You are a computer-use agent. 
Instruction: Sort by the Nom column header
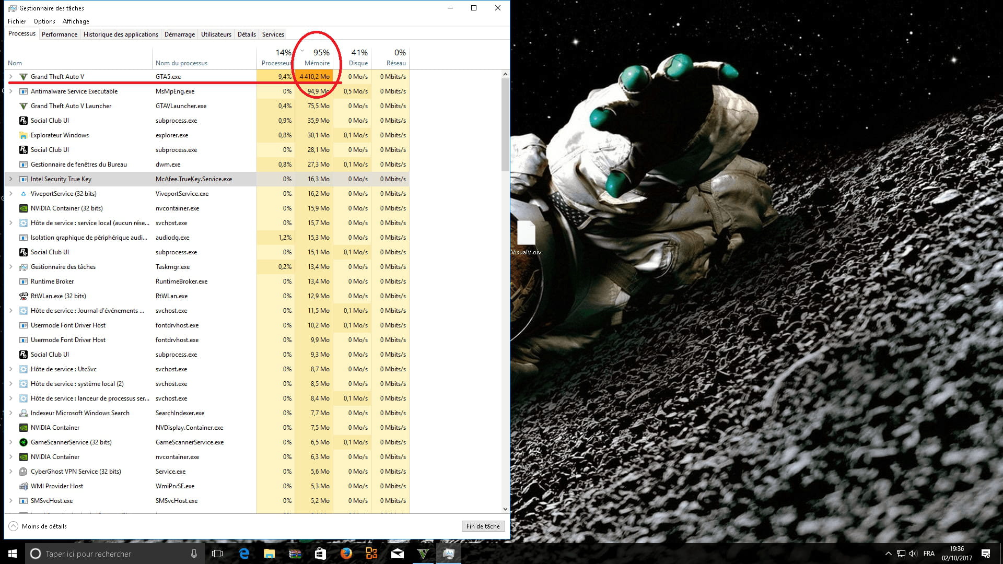click(78, 58)
